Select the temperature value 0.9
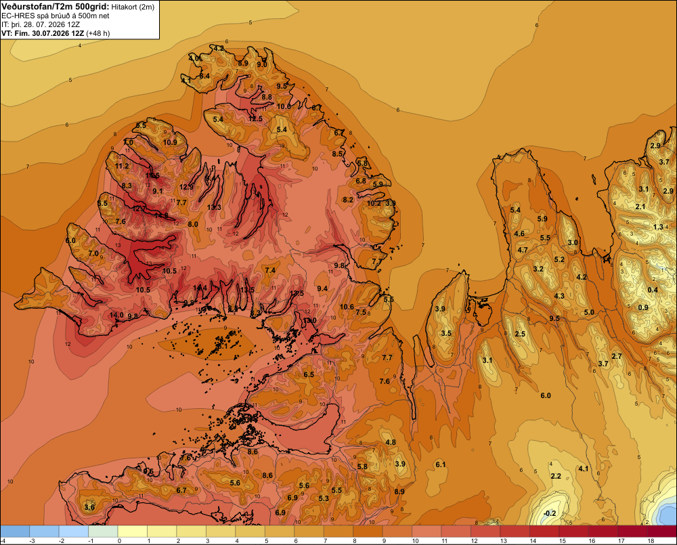Viewport: 677px width, 545px height. (x=643, y=307)
